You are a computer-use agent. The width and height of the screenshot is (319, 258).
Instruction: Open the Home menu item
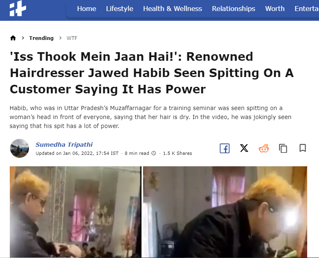coord(86,9)
